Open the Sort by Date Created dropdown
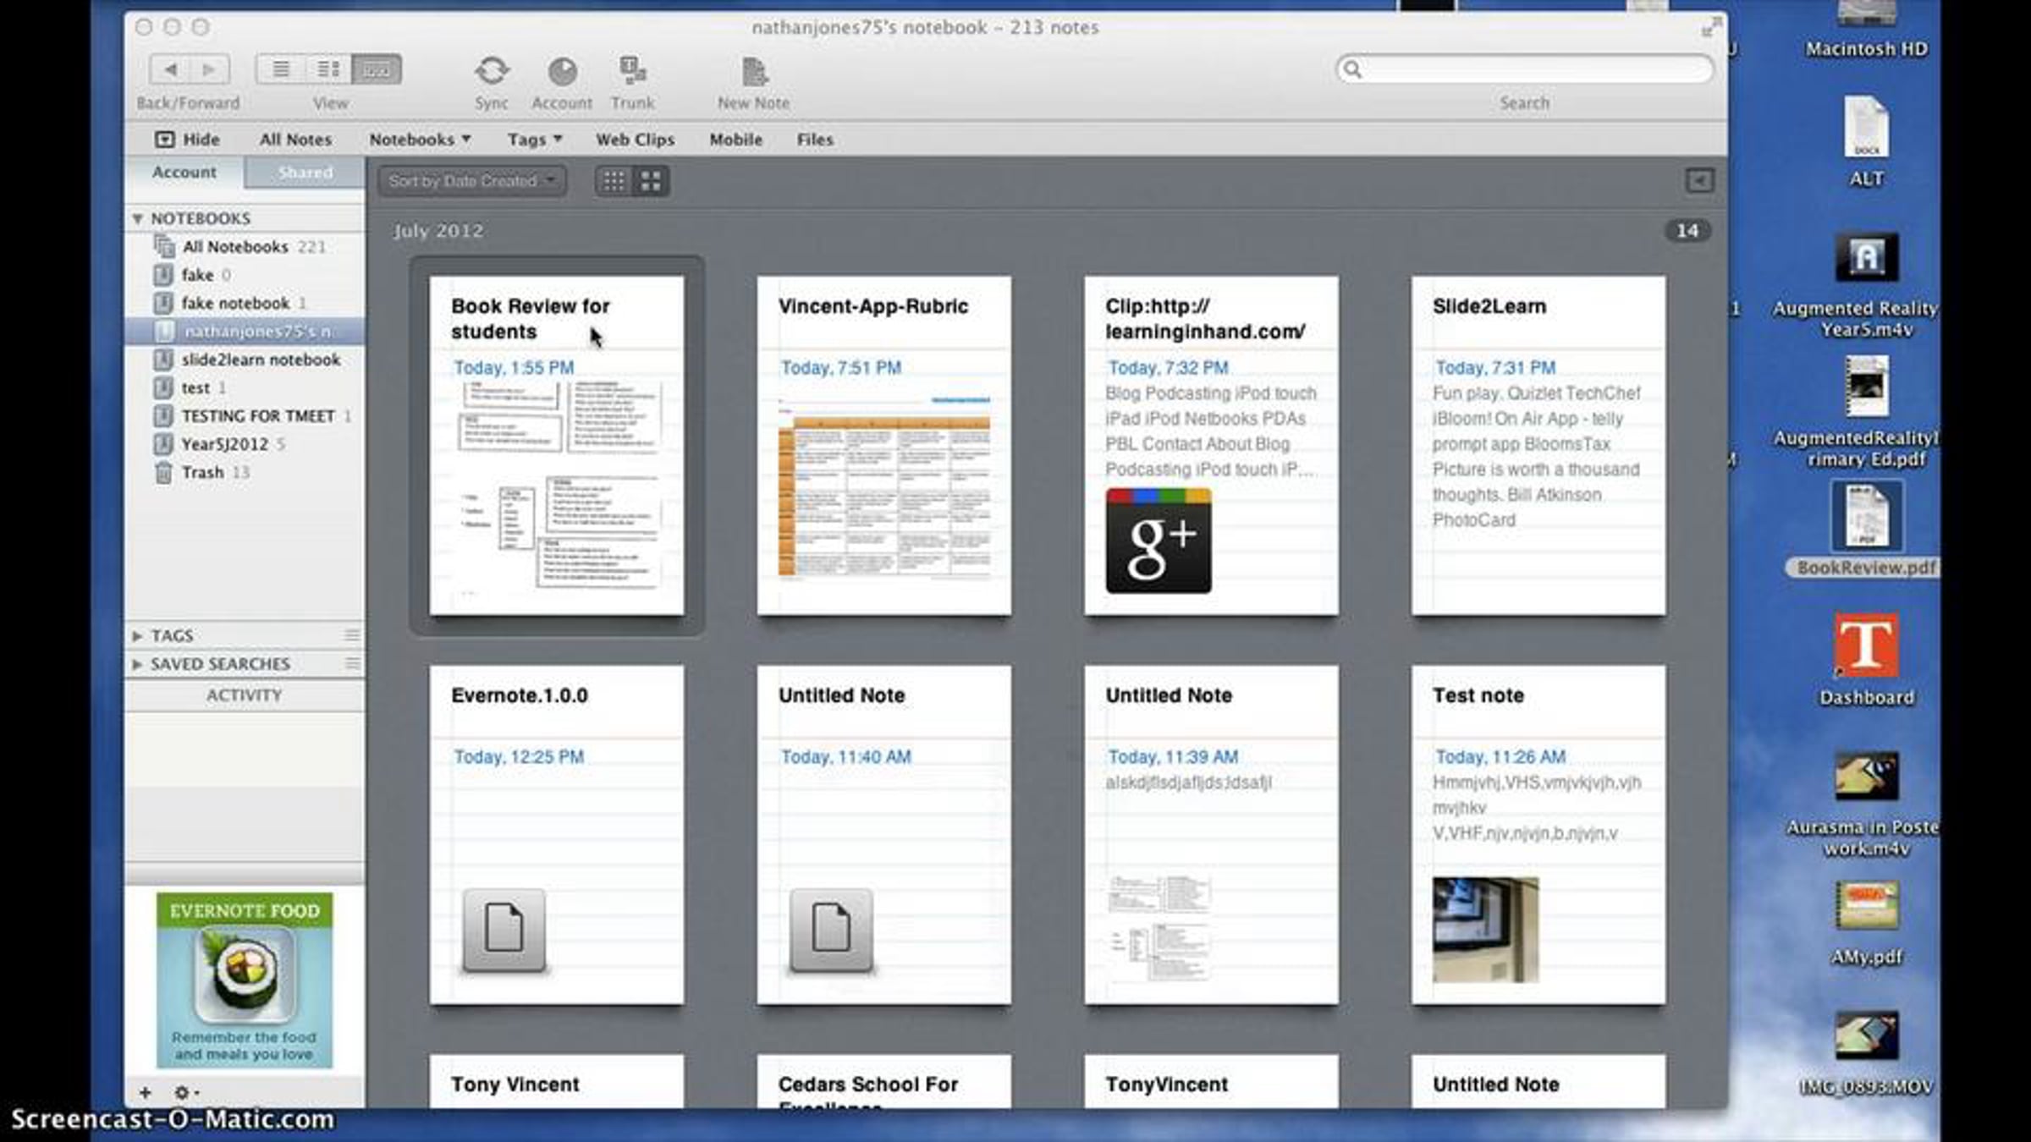 [x=472, y=181]
